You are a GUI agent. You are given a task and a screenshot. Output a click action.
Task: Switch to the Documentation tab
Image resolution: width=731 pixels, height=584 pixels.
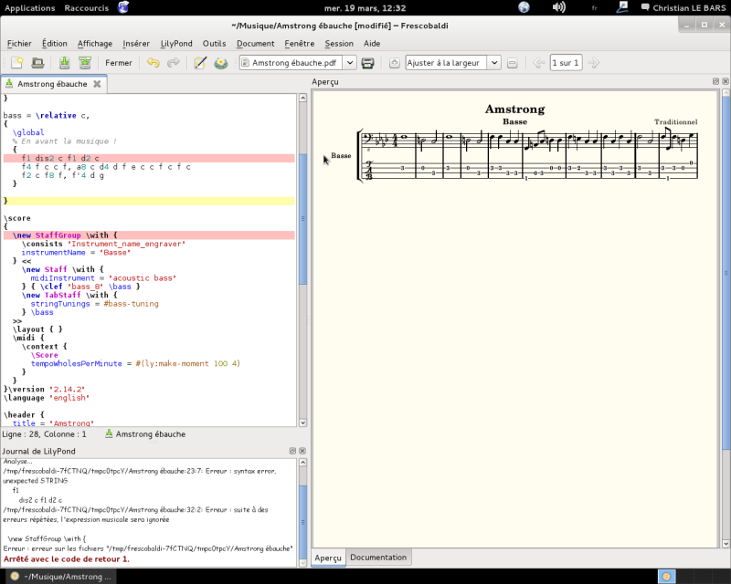377,557
